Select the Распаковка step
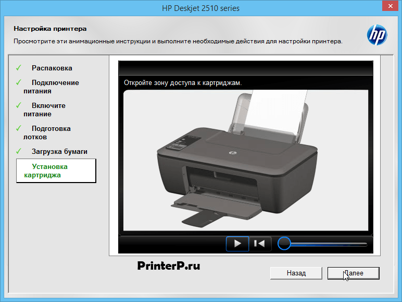This screenshot has width=402, height=302. click(52, 68)
